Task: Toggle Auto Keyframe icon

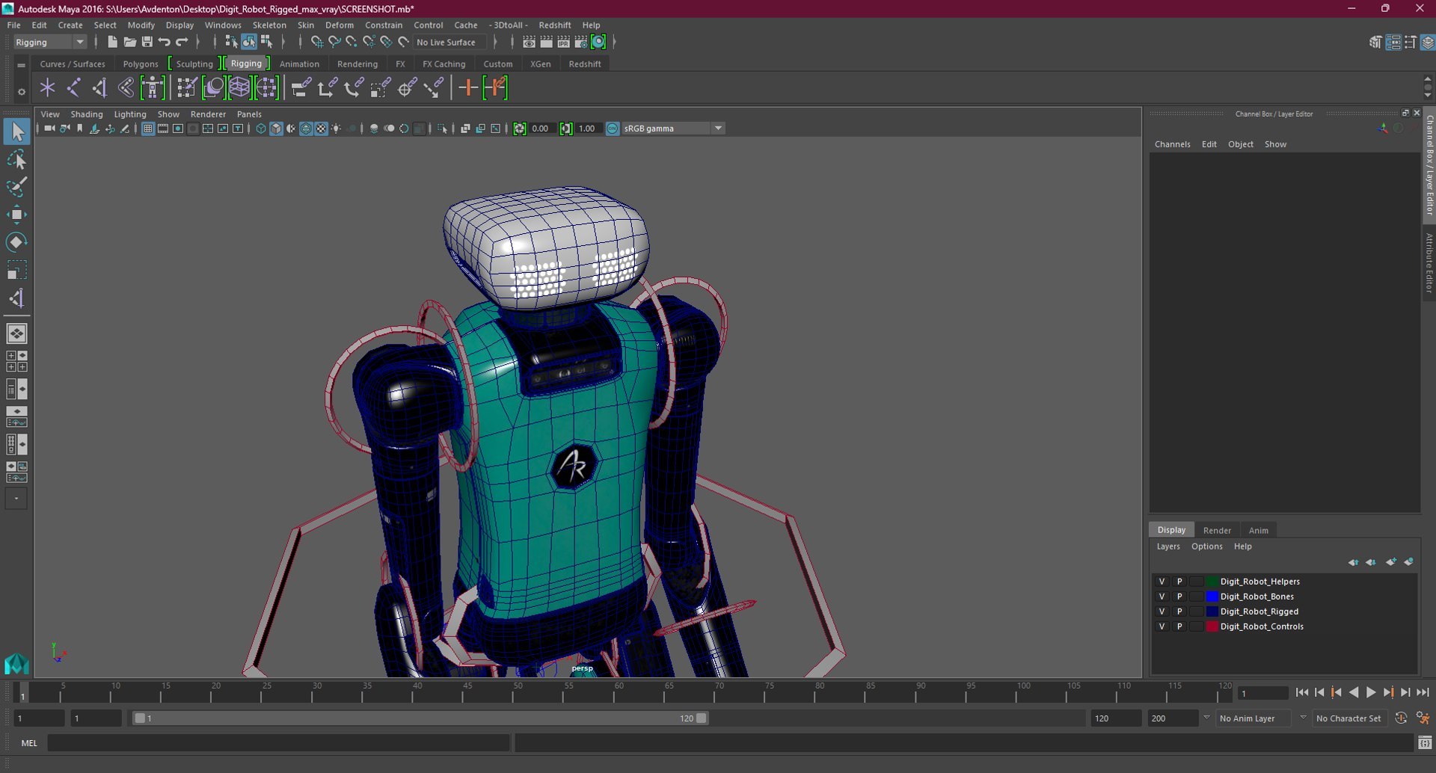Action: 1401,718
